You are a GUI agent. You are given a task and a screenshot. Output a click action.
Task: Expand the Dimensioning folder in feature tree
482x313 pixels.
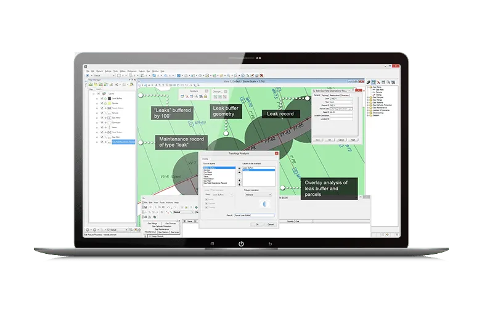tap(368, 113)
